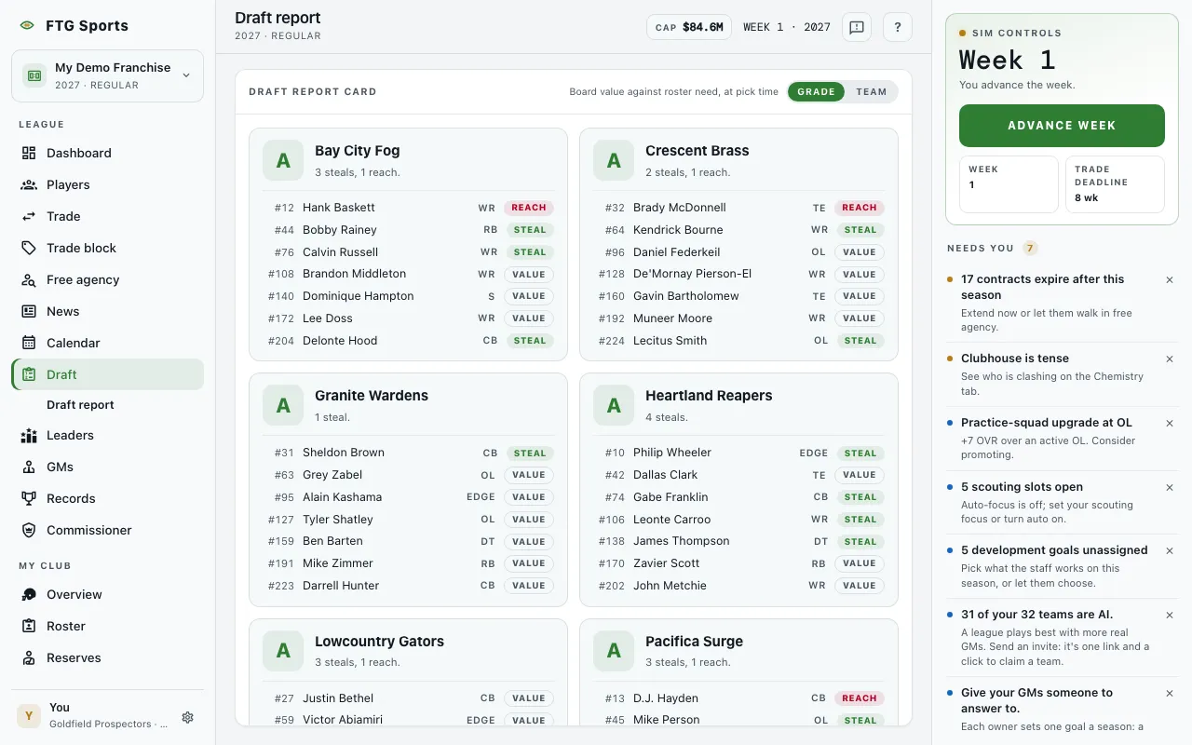The height and width of the screenshot is (745, 1192).
Task: Click the Draft clipboard icon
Action: tap(29, 374)
